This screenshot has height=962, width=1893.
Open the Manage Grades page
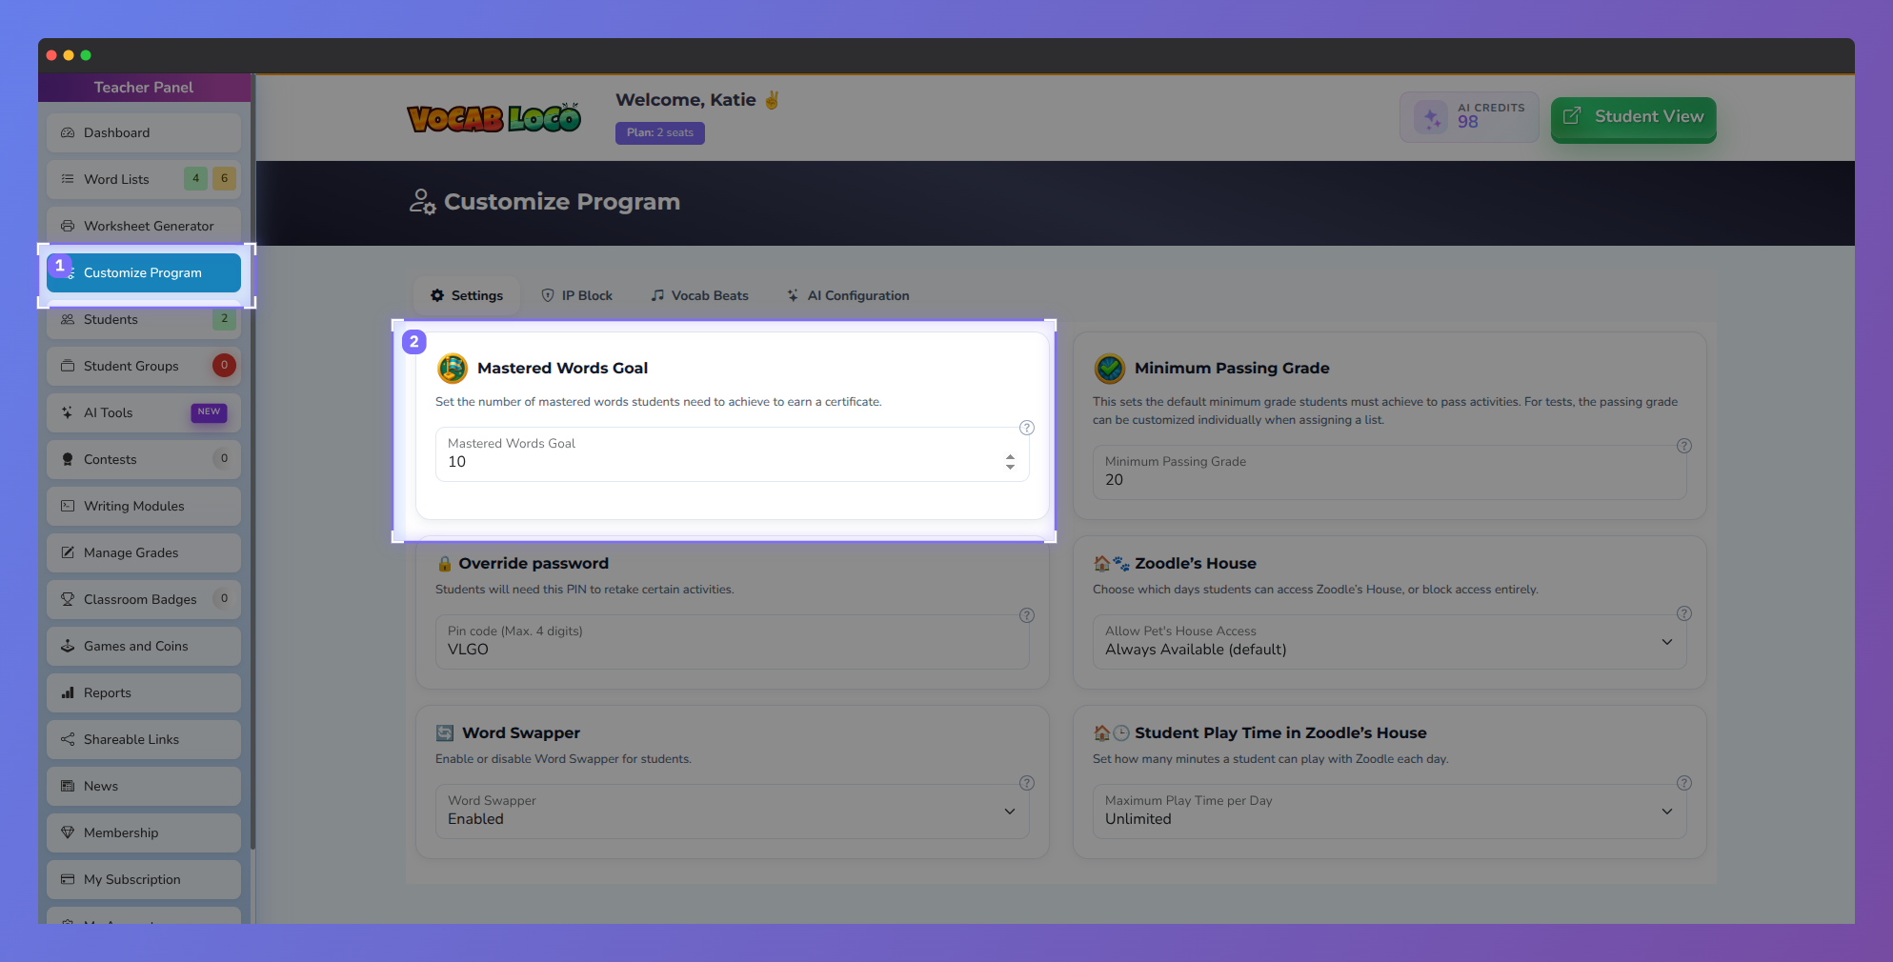point(144,552)
